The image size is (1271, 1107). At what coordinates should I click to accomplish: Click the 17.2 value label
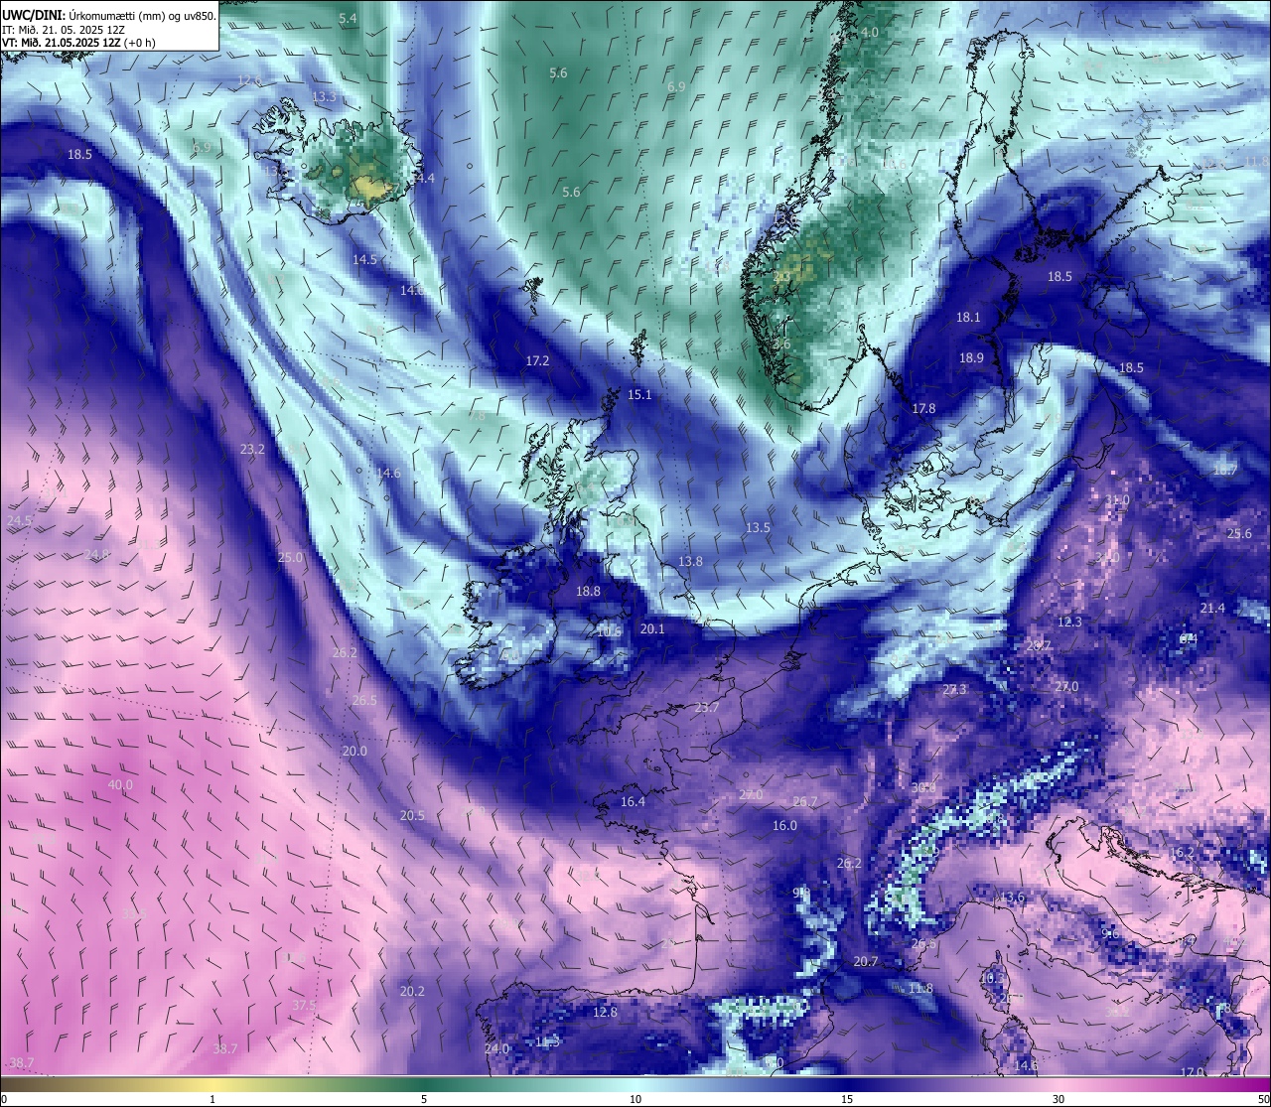tap(537, 361)
